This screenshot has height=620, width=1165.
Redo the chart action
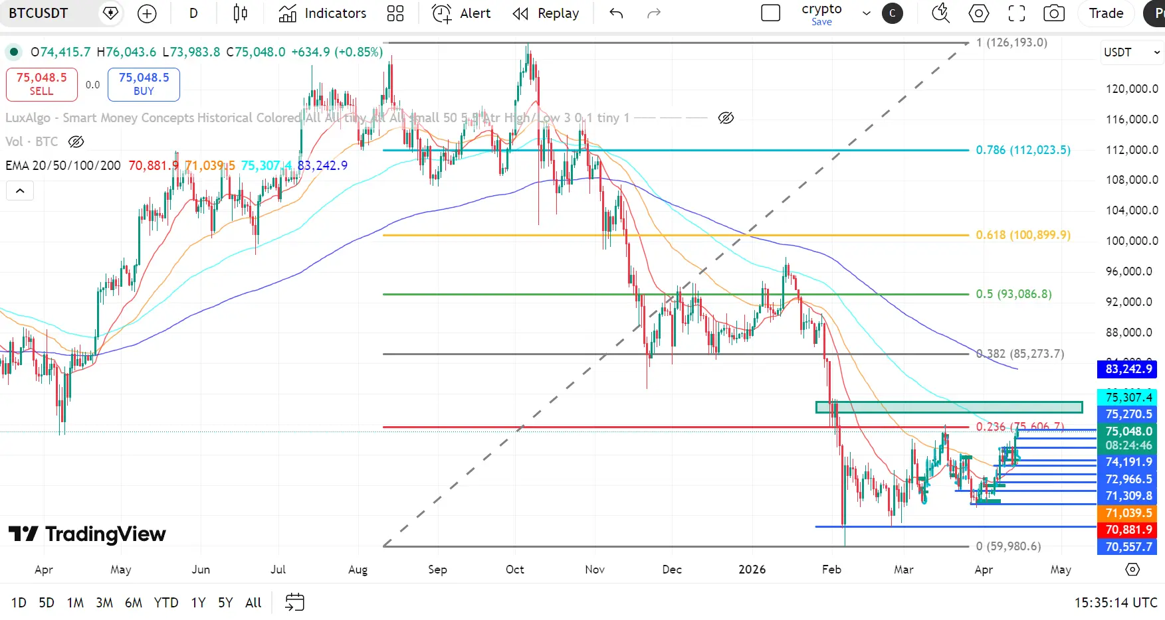654,13
